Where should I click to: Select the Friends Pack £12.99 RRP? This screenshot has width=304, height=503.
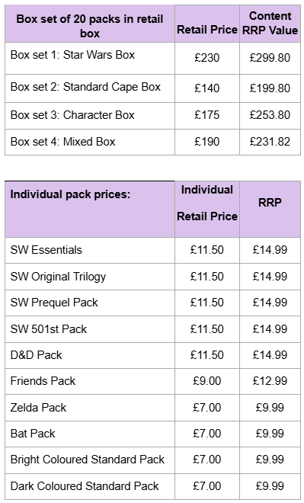(270, 381)
